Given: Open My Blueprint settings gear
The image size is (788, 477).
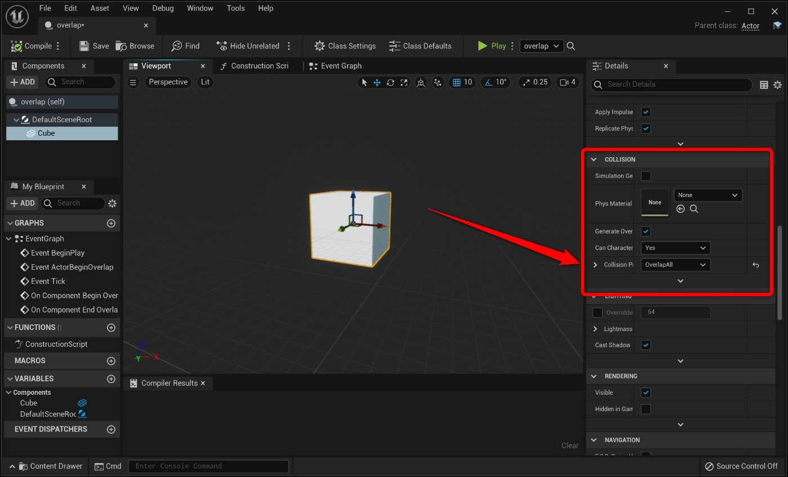Looking at the screenshot, I should [112, 203].
